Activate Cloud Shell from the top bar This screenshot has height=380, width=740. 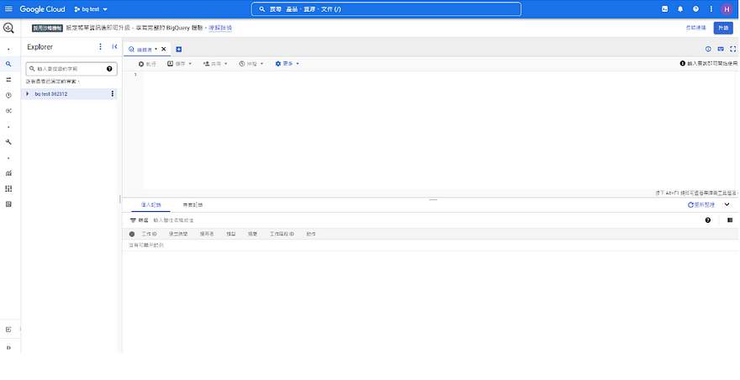click(664, 9)
